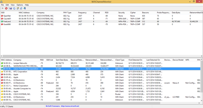Select the OpenNet access point row
The image size is (203, 108).
click(x=101, y=16)
